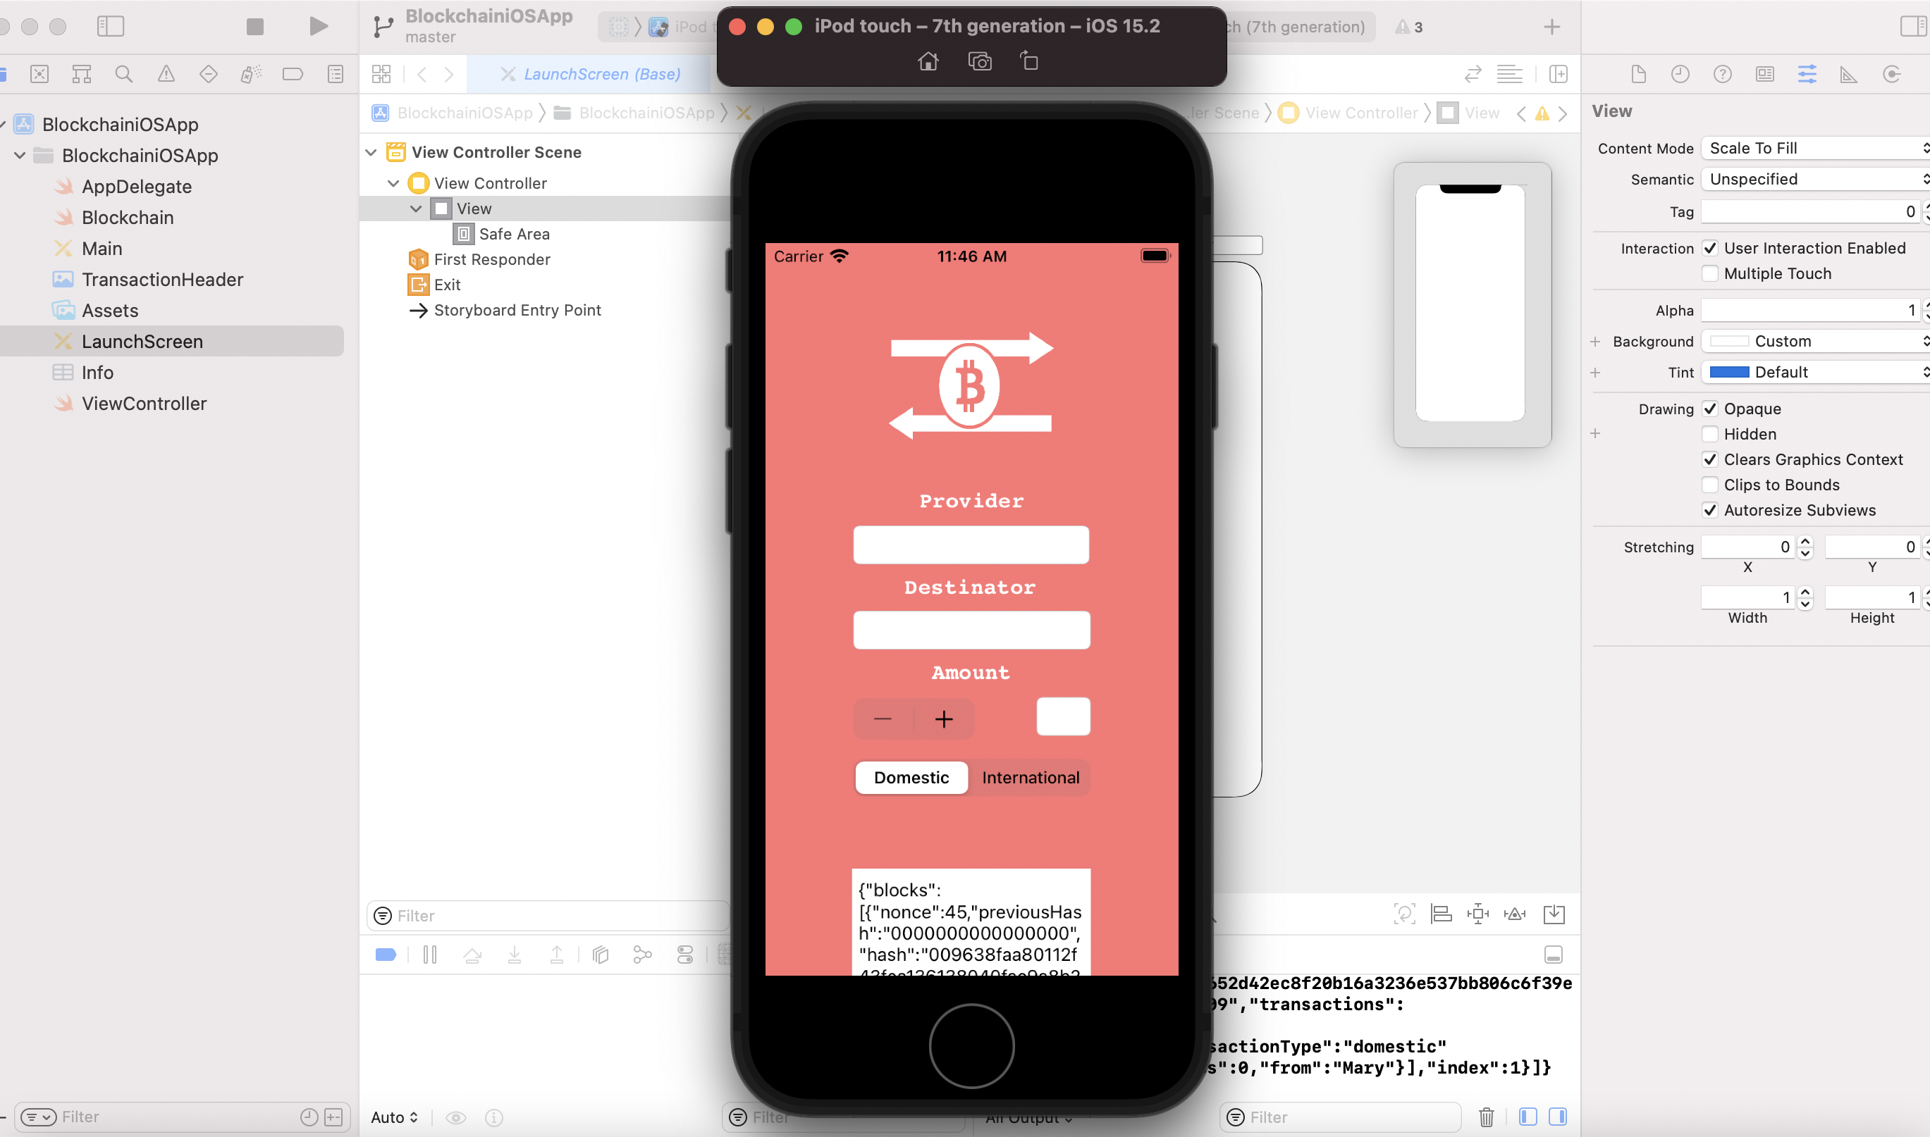
Task: Open the File inspector
Action: coord(1639,73)
